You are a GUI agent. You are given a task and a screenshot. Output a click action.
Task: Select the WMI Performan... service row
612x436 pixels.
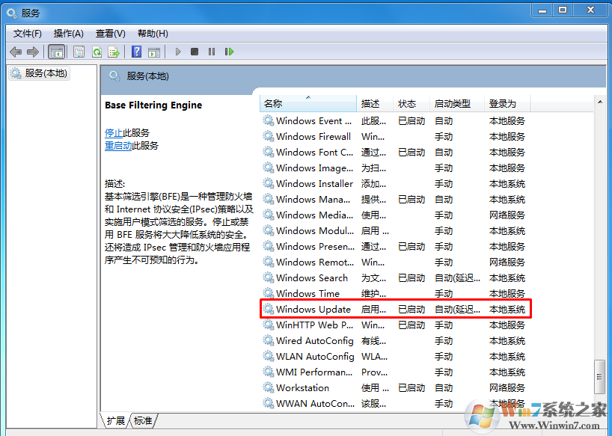point(395,372)
